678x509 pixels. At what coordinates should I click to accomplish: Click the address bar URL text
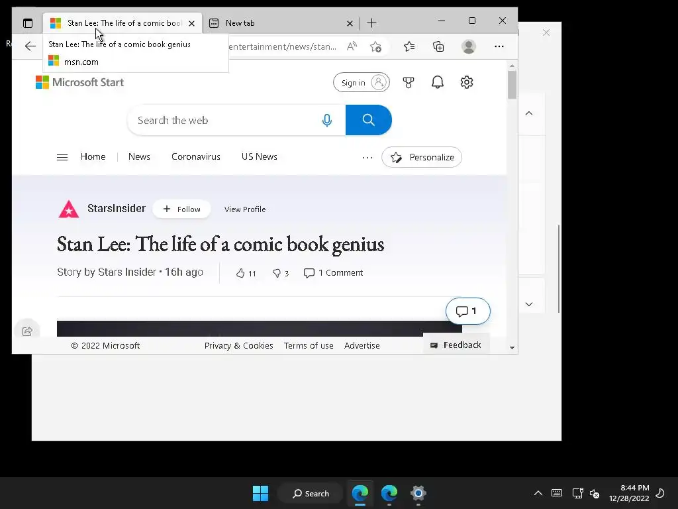click(282, 46)
